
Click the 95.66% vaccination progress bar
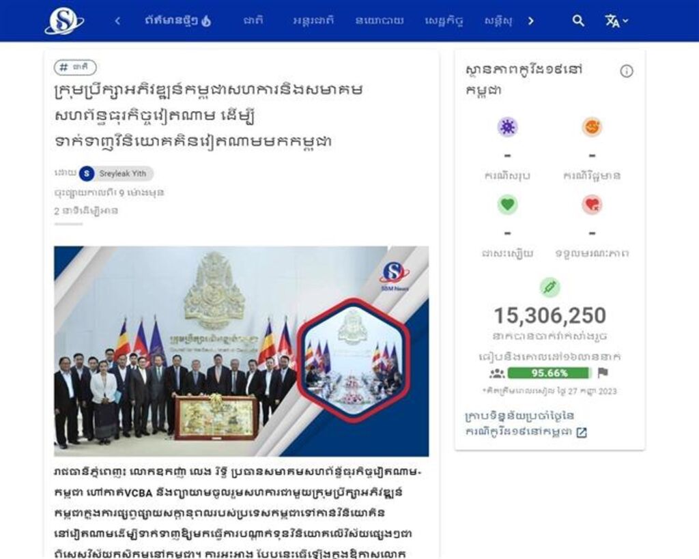coord(550,373)
